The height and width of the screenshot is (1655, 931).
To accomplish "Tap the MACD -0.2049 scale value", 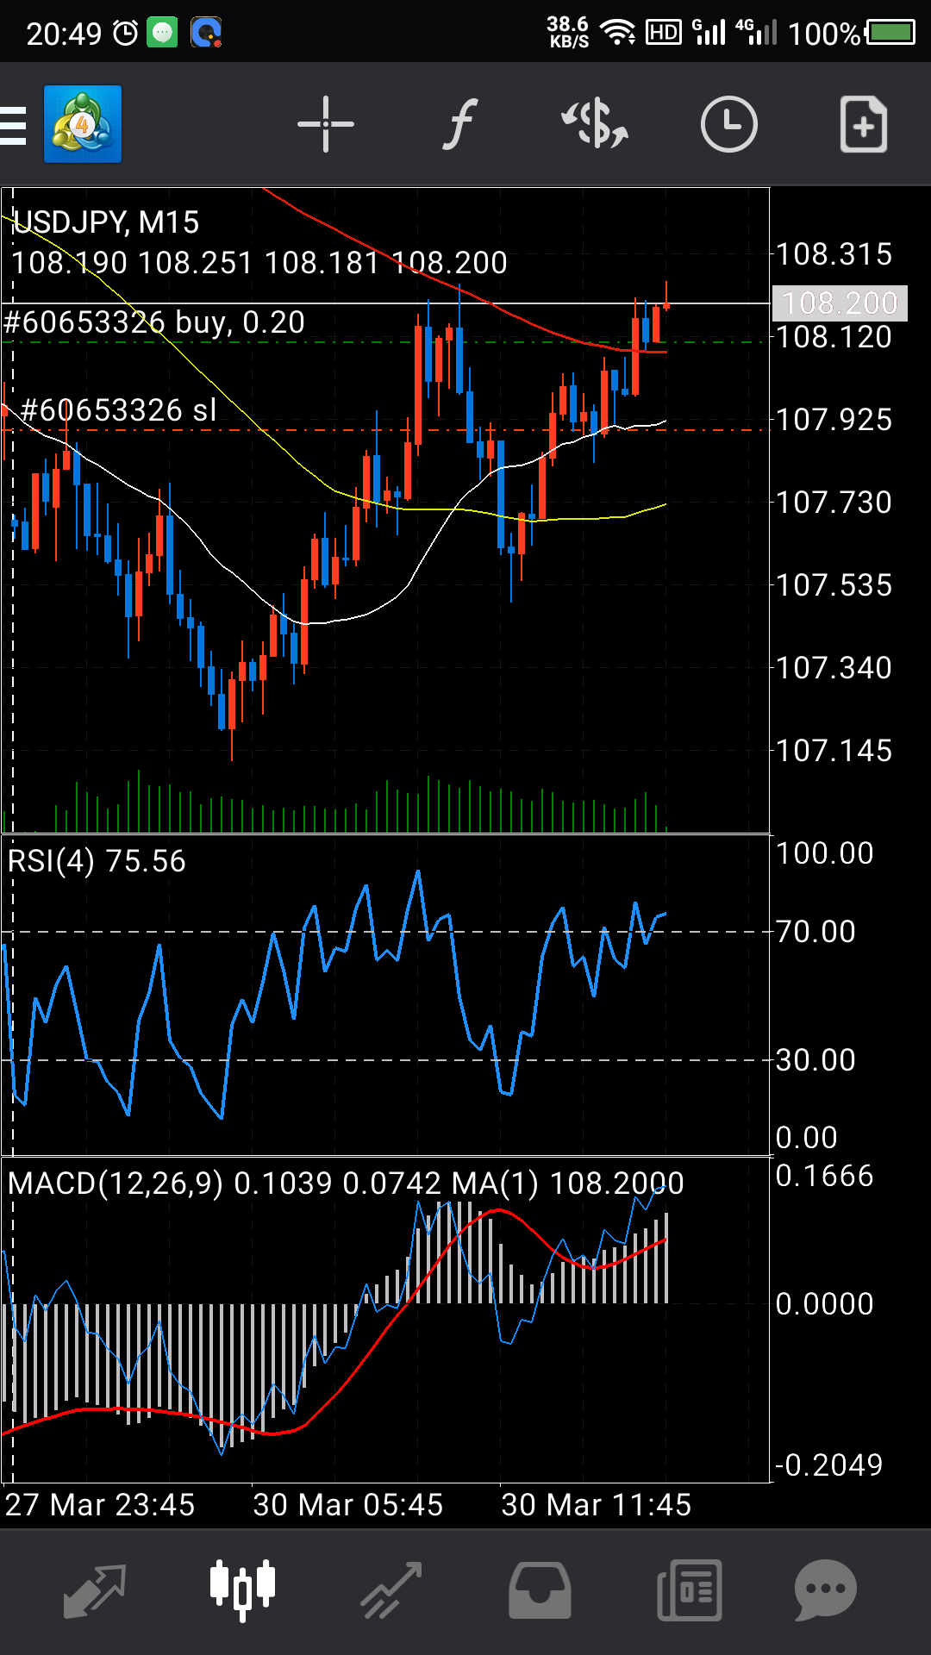I will pos(828,1465).
